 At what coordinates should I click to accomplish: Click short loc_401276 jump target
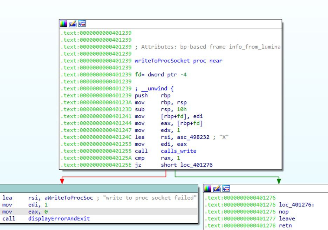(x=186, y=165)
